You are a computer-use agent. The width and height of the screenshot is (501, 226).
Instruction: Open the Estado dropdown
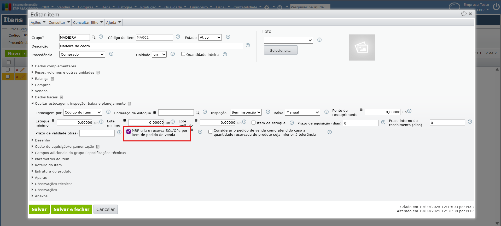[210, 38]
